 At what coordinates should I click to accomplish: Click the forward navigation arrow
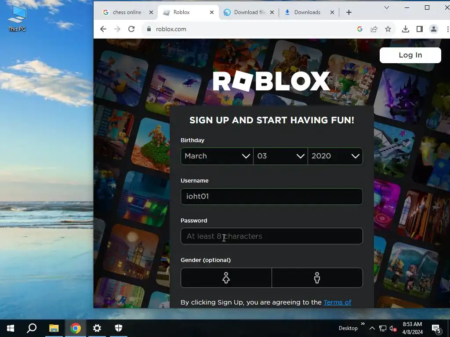click(117, 29)
